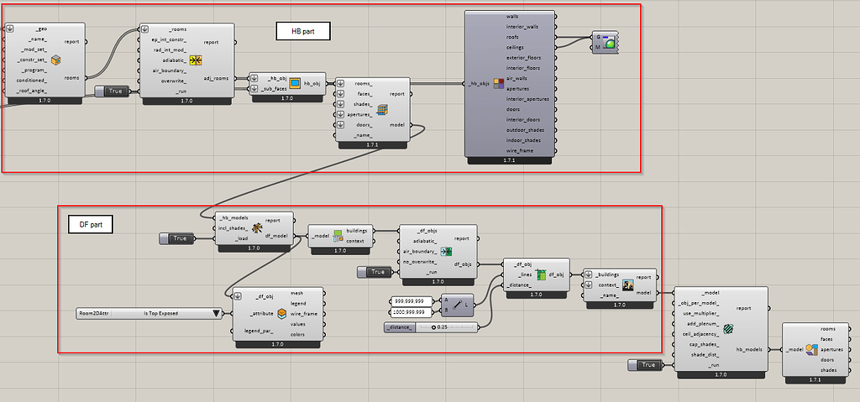Click the arrow icon on the _rooms input
This screenshot has width=860, height=402.
click(x=145, y=29)
